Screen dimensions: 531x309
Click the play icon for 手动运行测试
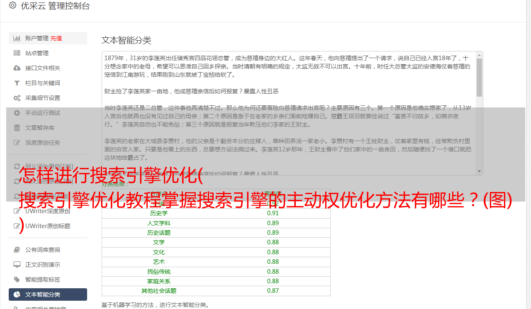17,113
